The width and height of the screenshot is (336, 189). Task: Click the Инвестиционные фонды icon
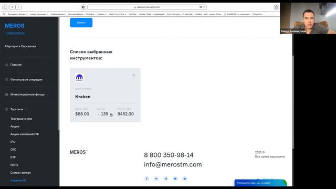(7, 94)
